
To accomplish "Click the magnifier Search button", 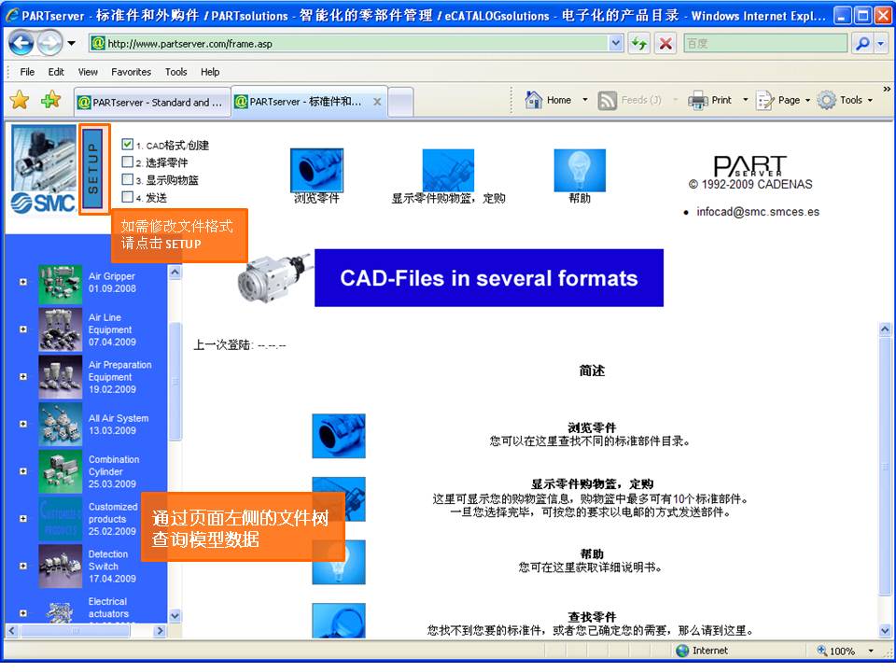I will point(862,44).
